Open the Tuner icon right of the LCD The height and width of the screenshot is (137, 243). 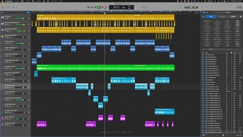[137, 7]
